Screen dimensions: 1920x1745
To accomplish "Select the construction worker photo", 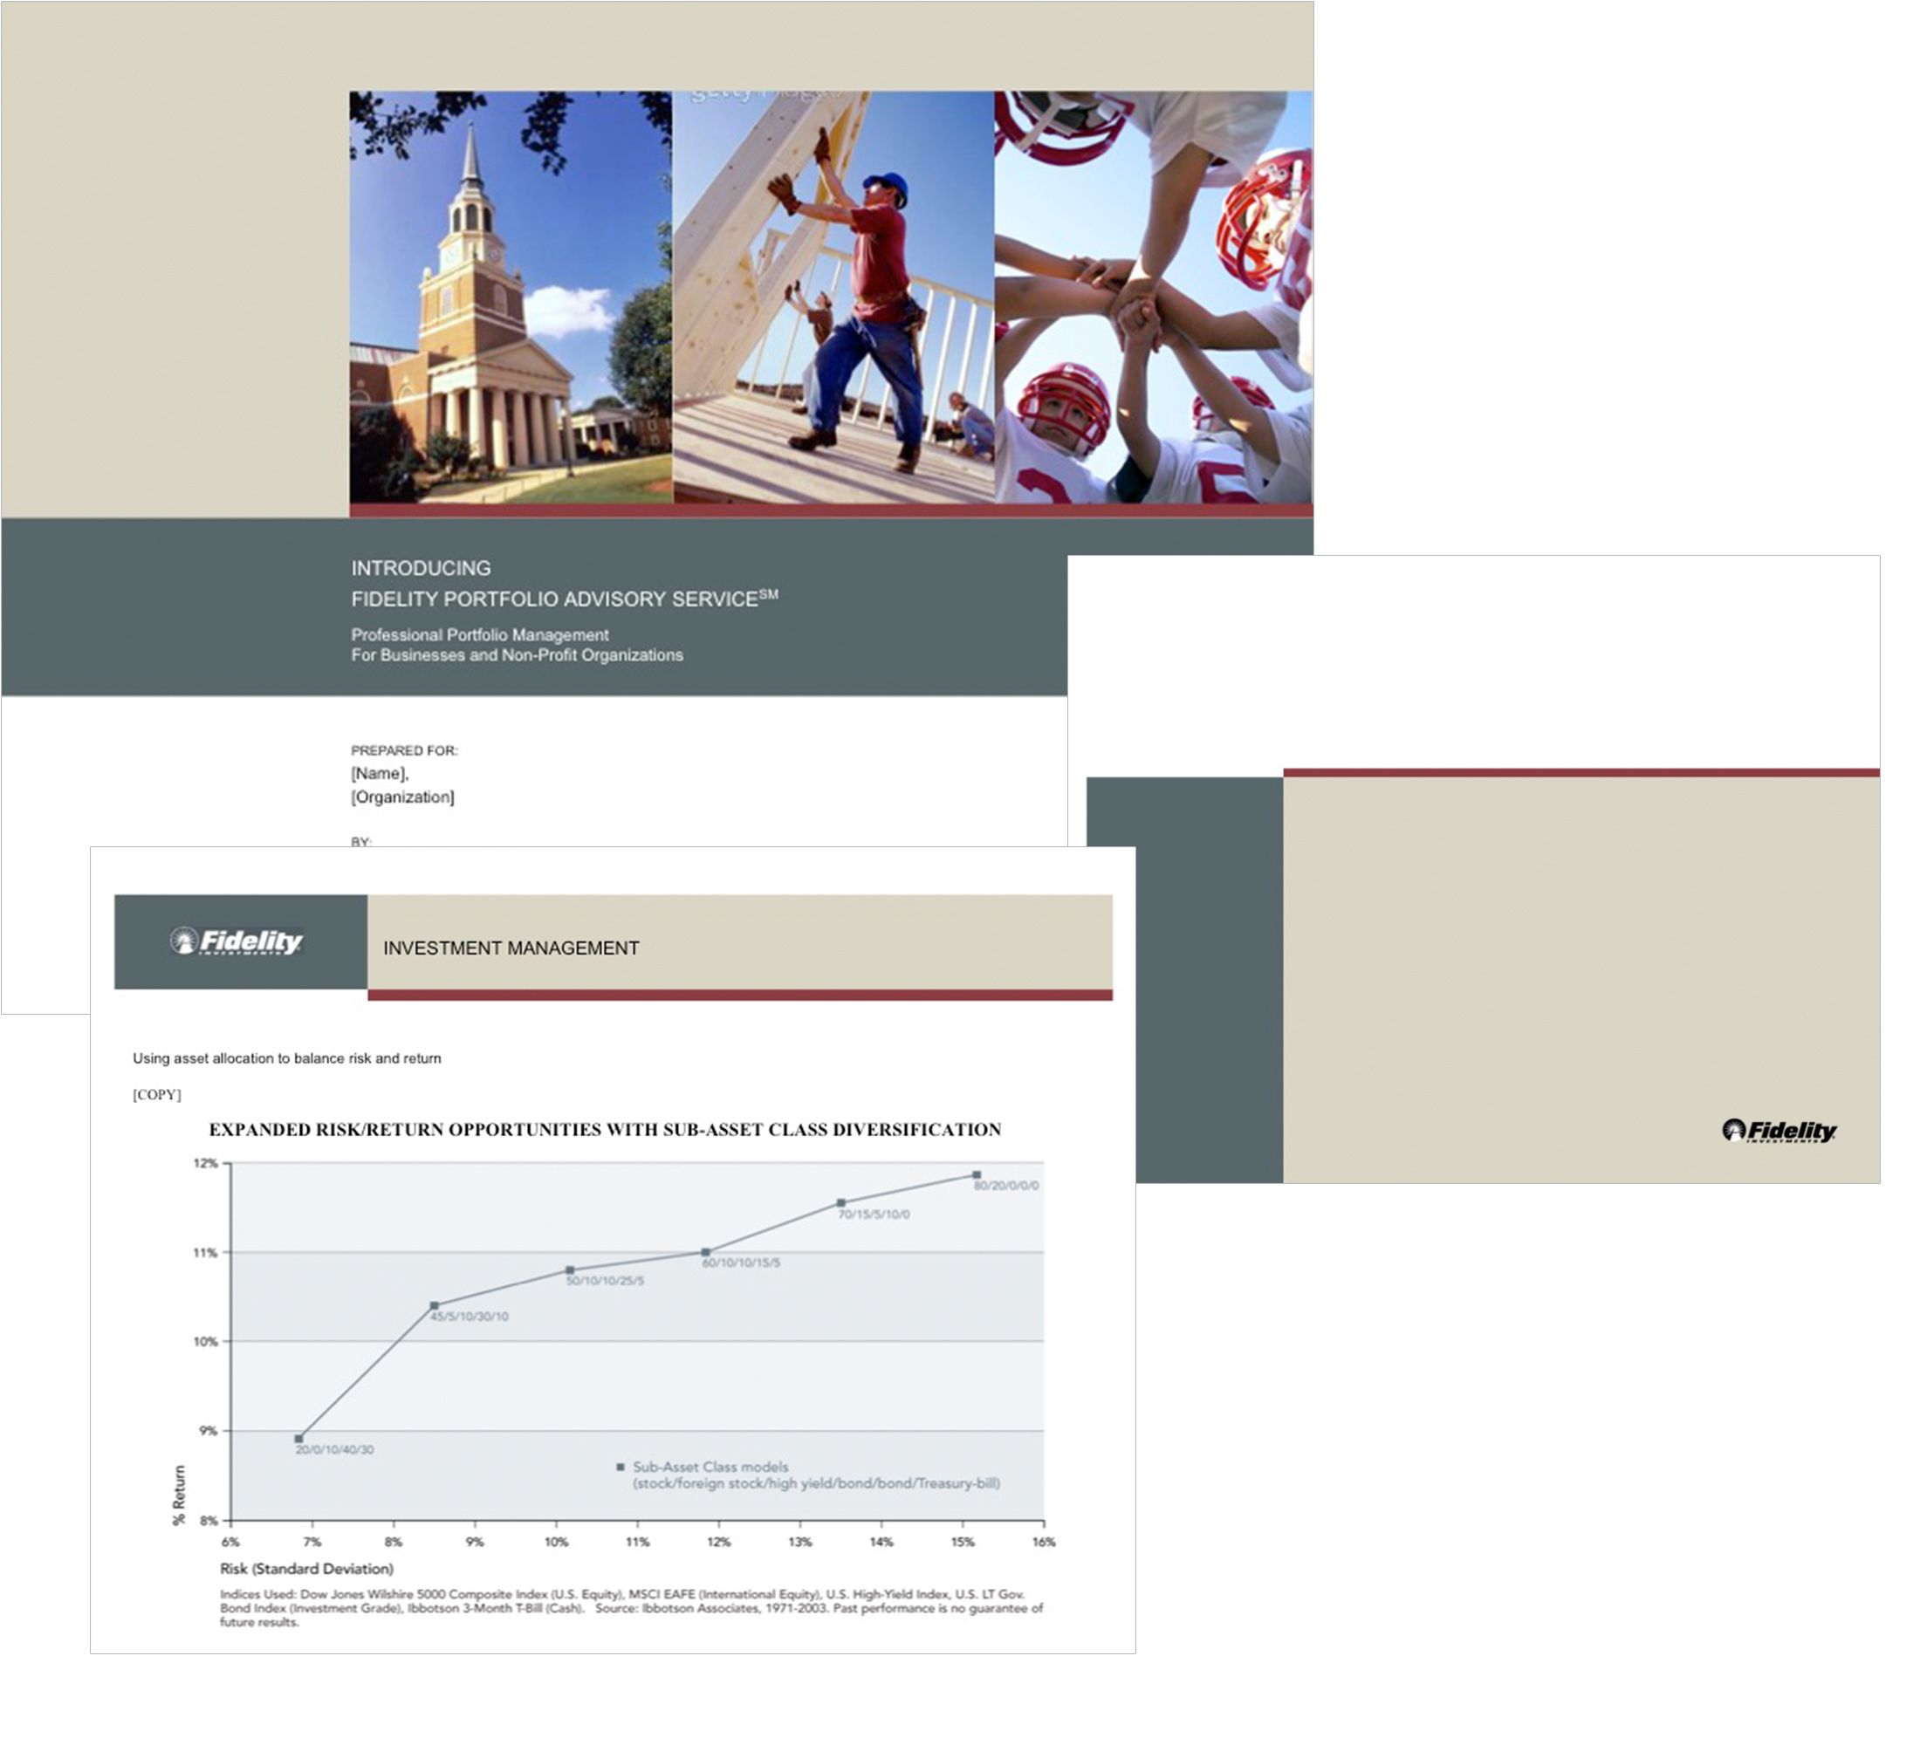I will 833,297.
